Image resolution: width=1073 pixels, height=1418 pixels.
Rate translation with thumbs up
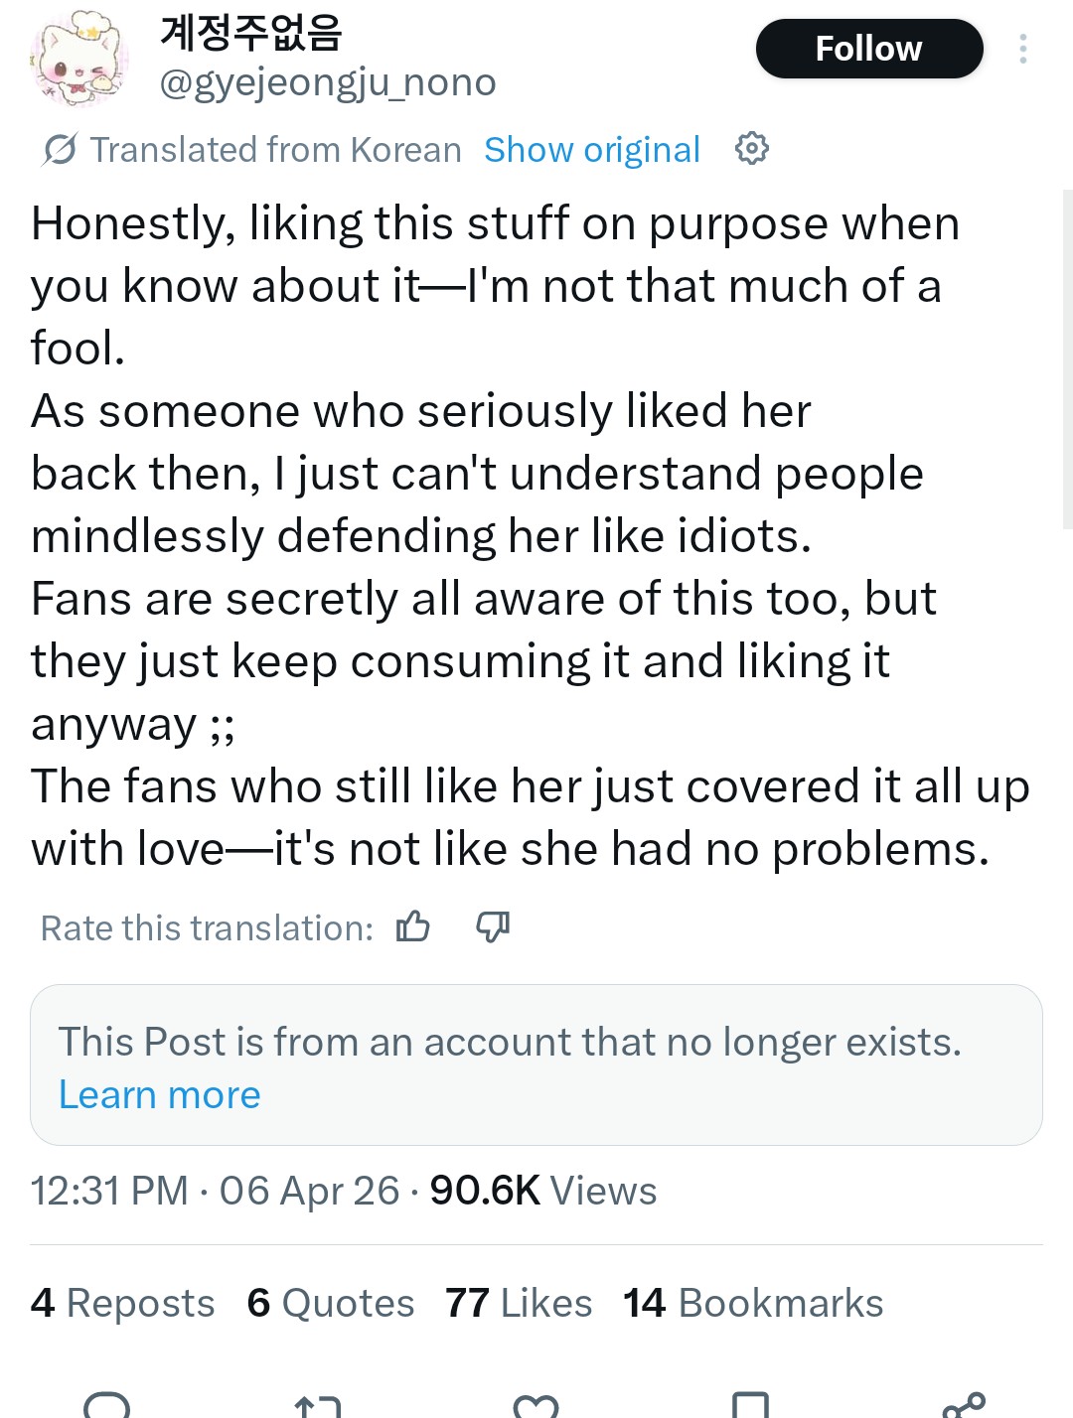coord(413,926)
